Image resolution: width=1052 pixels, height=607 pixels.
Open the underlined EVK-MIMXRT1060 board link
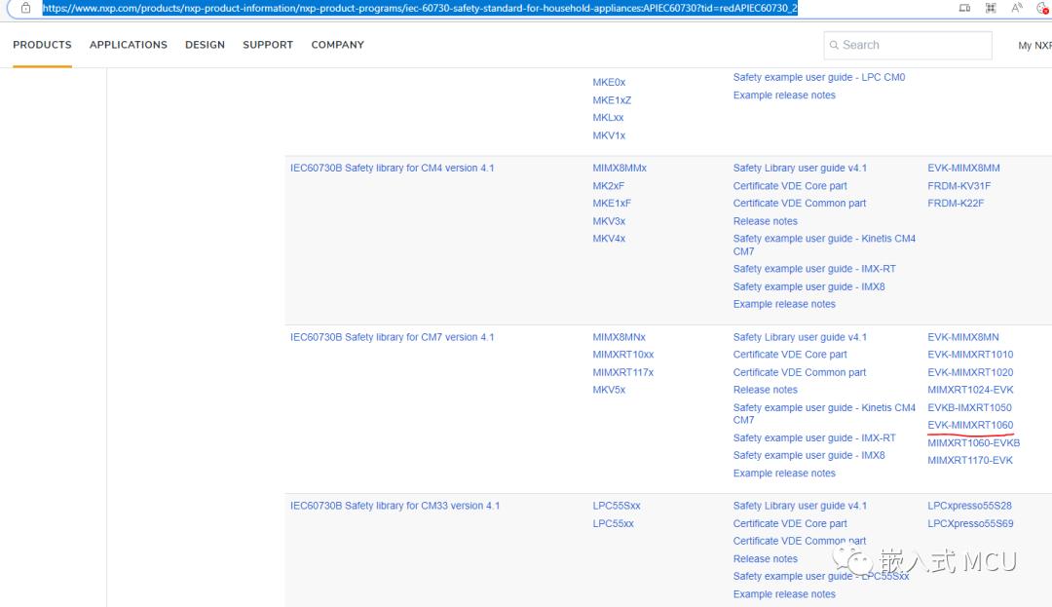tap(970, 425)
